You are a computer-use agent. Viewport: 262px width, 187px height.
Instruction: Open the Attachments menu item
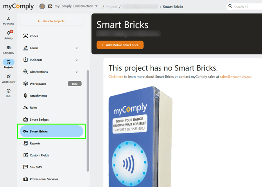[52, 96]
